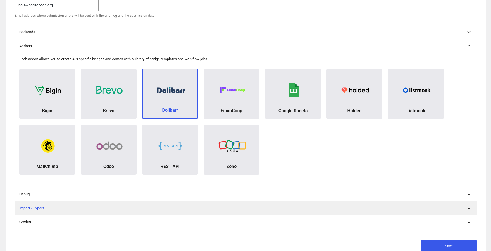Enable the Brevo addon

[x=108, y=94]
